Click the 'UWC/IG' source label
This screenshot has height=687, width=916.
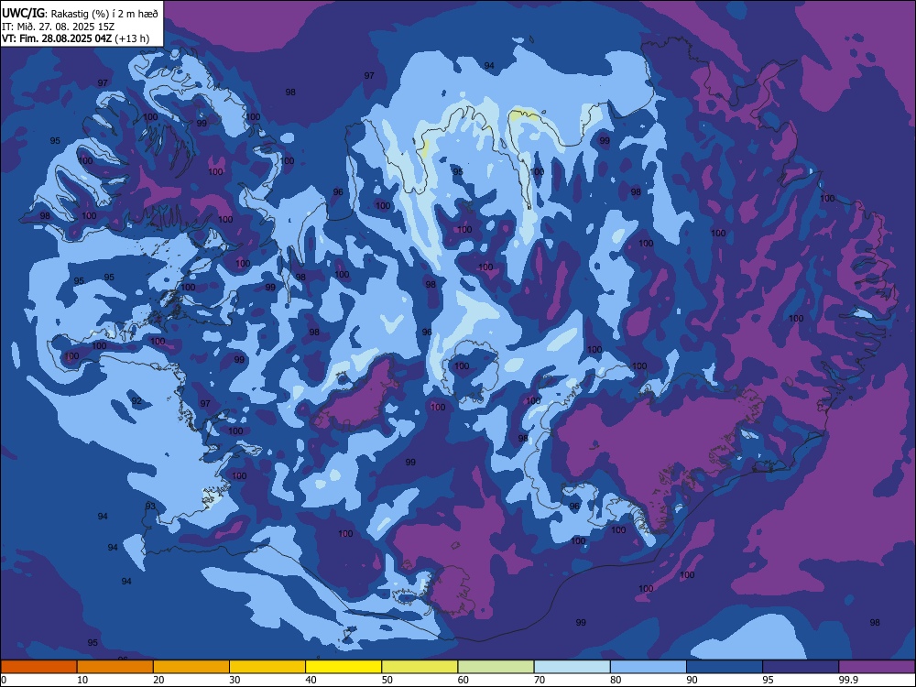point(23,14)
